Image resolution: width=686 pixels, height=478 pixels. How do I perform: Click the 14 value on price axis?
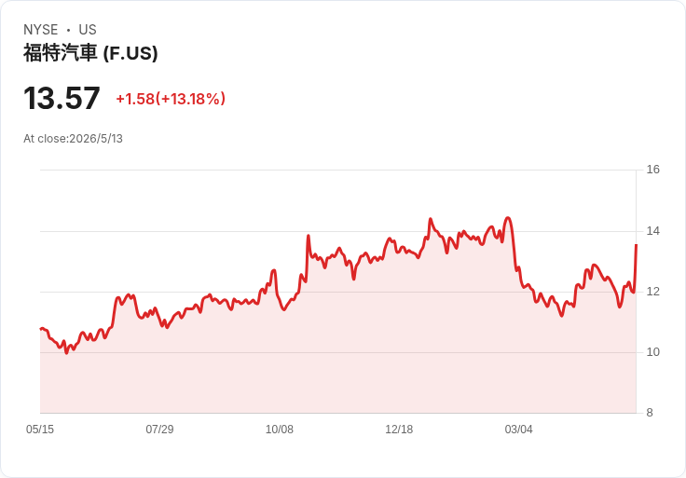[x=652, y=231]
